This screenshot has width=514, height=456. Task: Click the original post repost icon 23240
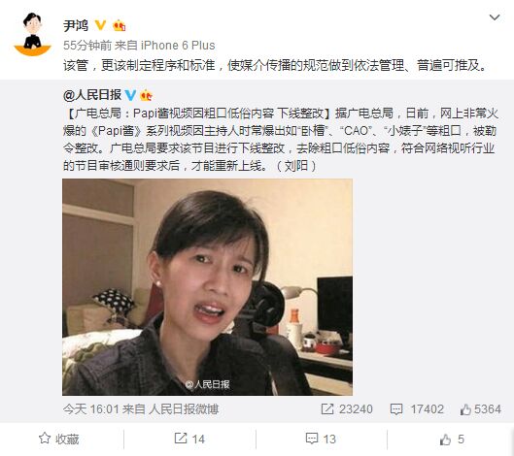[347, 409]
